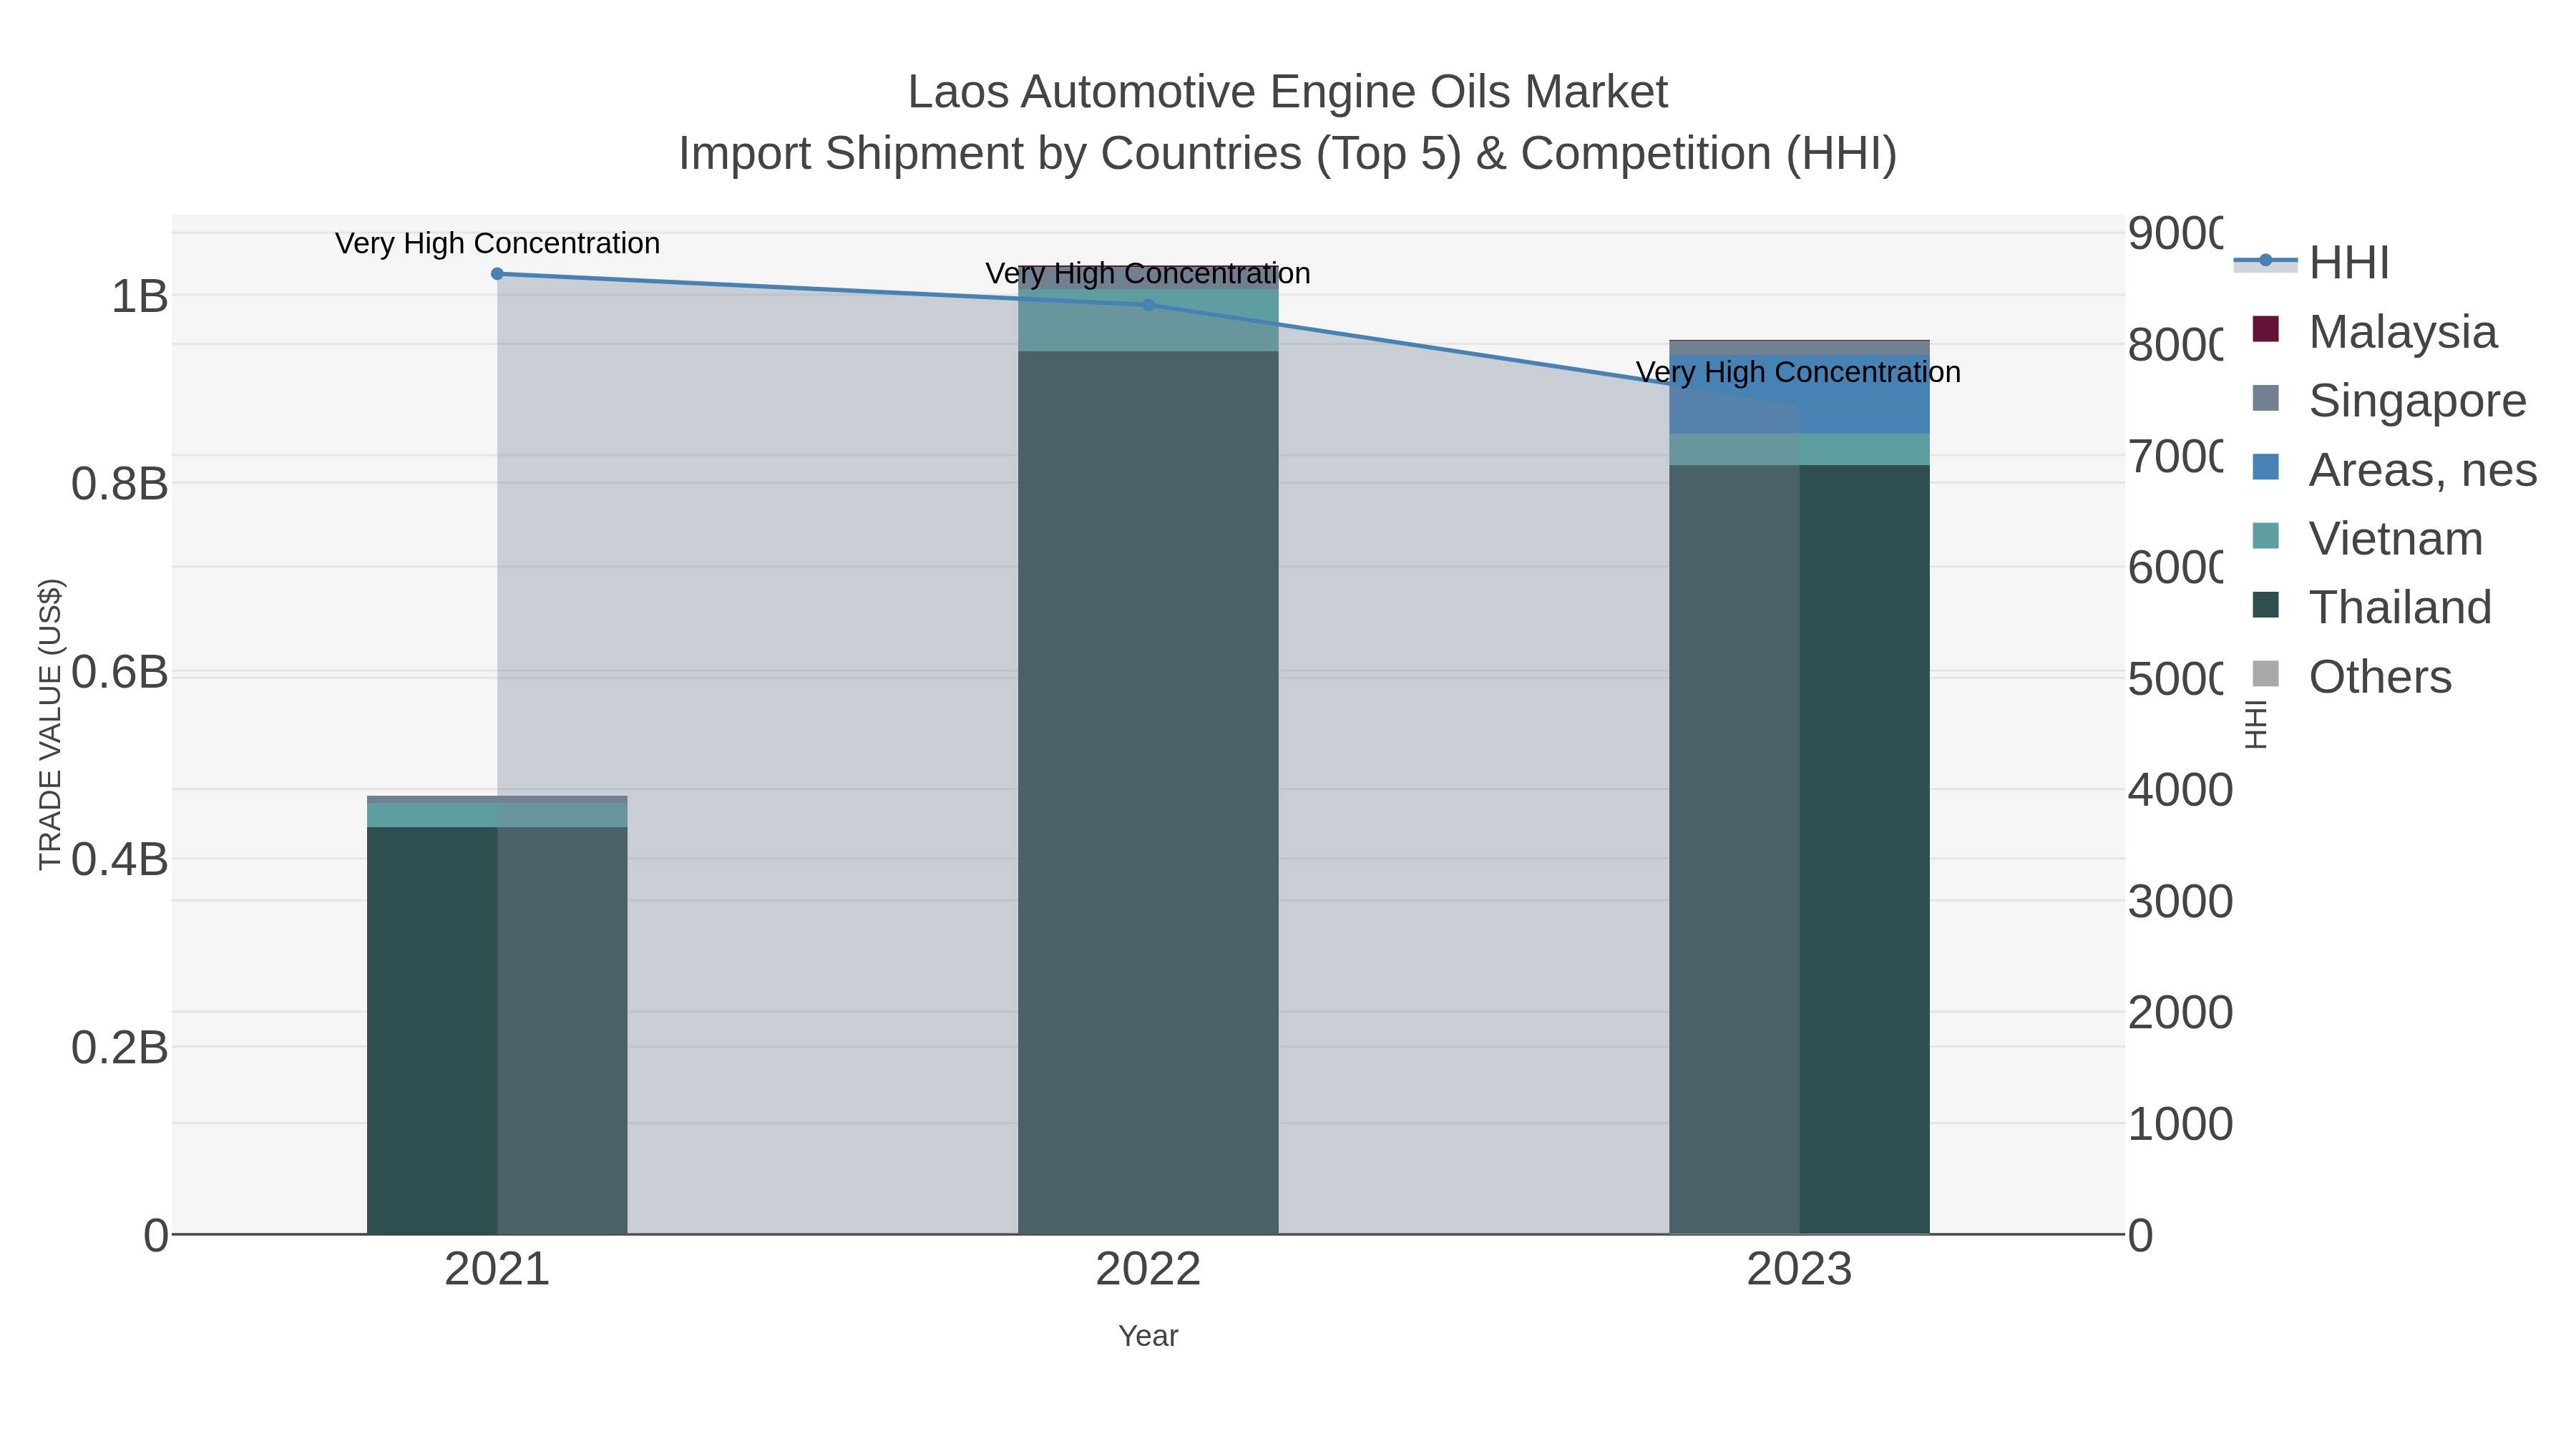Click the Vietnam teal color swatch
Image resolution: width=2576 pixels, height=1449 pixels.
click(x=2265, y=536)
